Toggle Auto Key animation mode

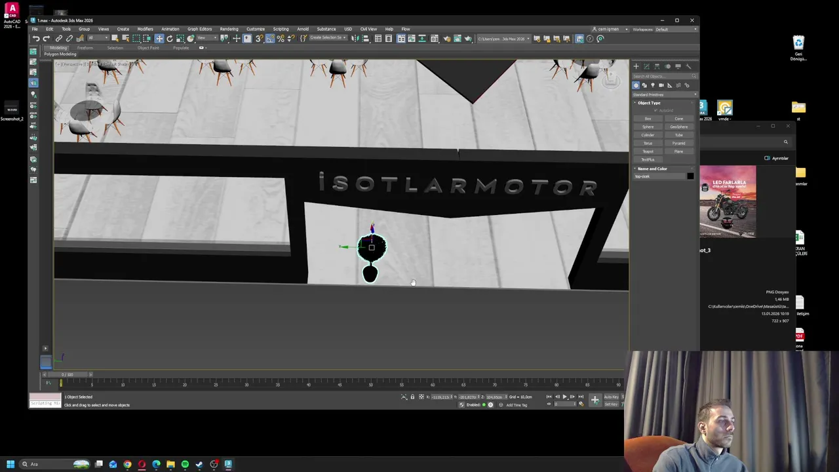[611, 397]
